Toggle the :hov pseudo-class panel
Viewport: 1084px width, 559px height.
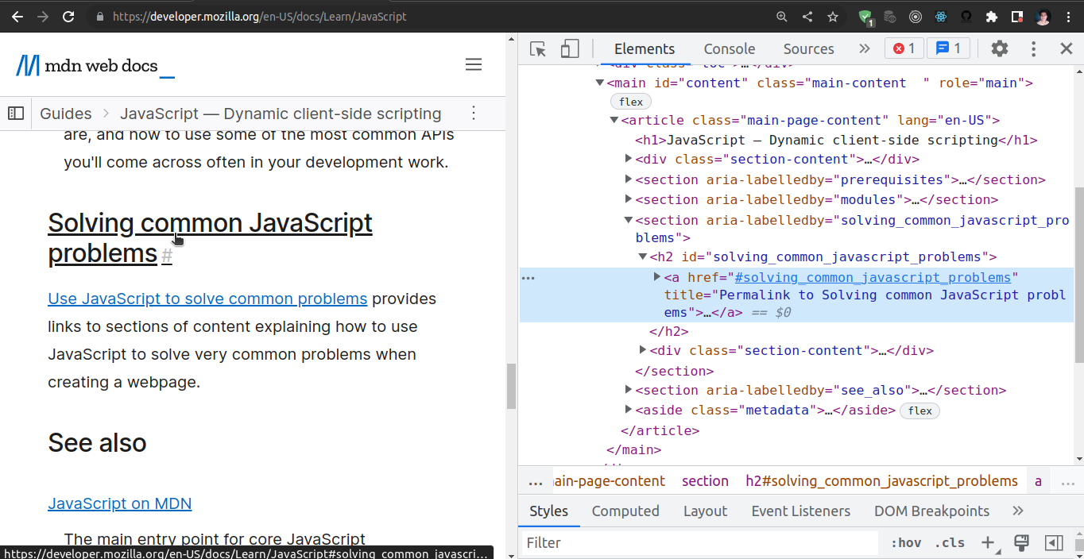pos(905,542)
